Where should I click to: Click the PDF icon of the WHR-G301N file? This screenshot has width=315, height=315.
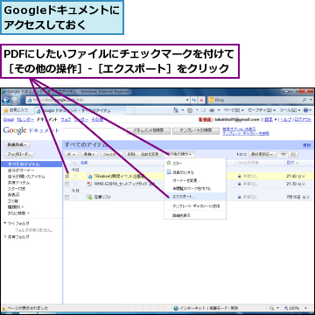(x=90, y=184)
